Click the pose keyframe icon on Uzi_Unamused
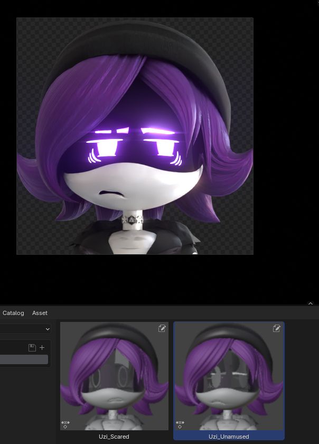319x444 pixels. 180,424
